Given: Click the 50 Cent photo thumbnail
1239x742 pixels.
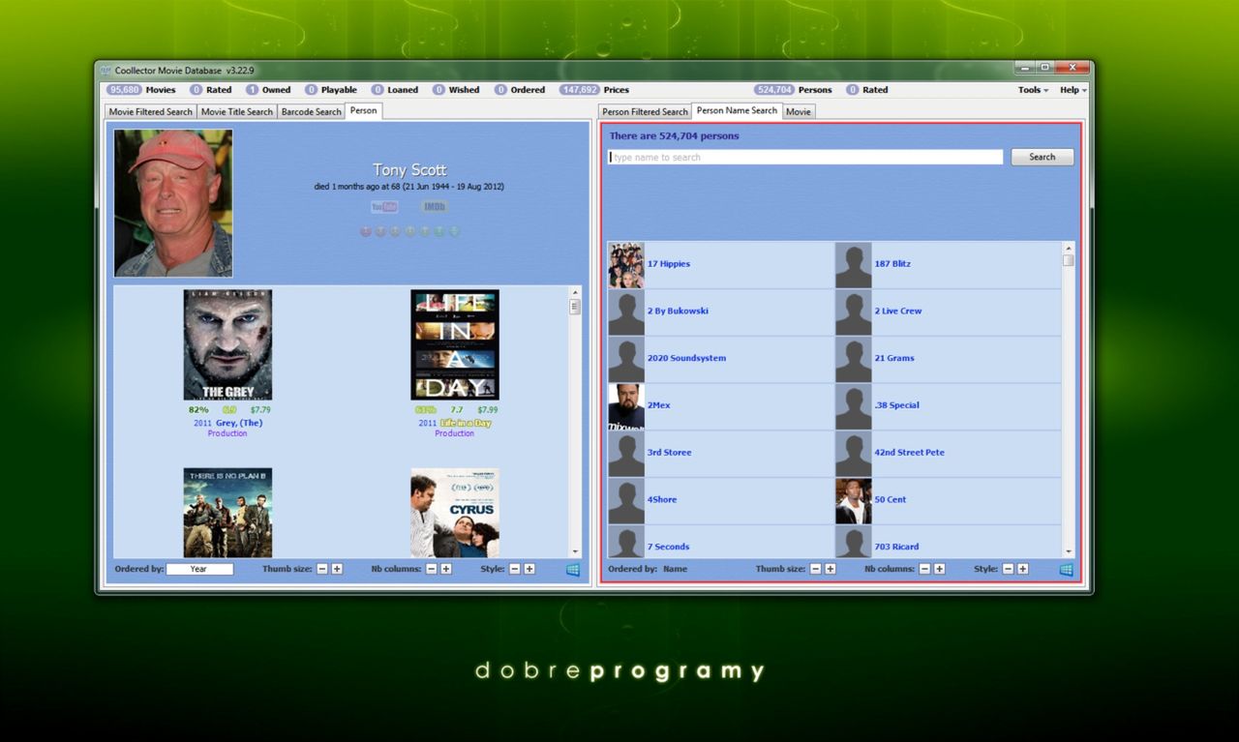Looking at the screenshot, I should coord(854,501).
